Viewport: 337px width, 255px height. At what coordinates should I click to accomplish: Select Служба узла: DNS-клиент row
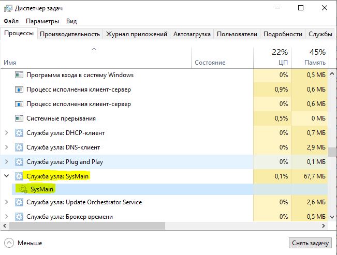click(164, 147)
